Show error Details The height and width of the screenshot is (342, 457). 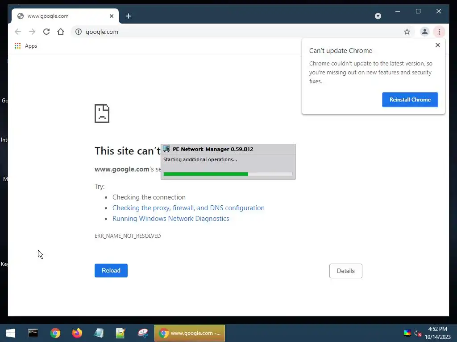pos(346,271)
